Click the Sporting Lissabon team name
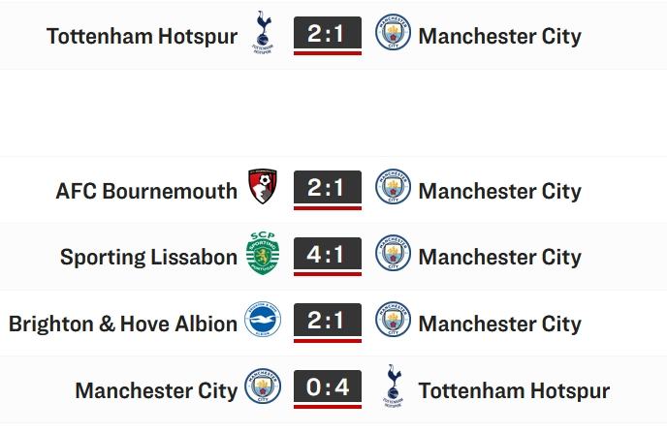The image size is (667, 433). tap(148, 257)
